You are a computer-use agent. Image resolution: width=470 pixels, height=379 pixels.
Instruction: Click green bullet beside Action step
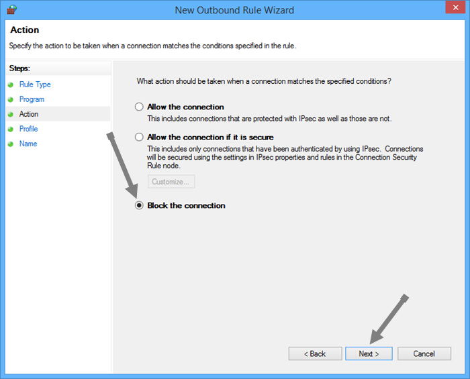point(11,114)
